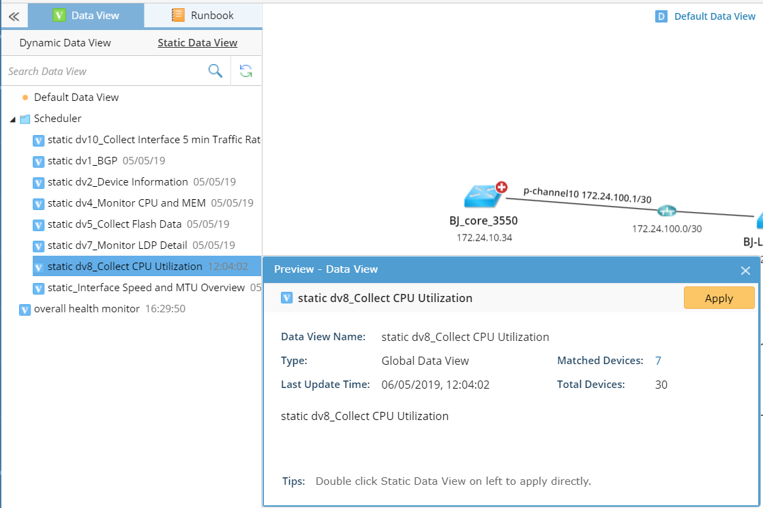Select Default Data View in the tree
Viewport: 763px width, 508px height.
click(x=76, y=98)
